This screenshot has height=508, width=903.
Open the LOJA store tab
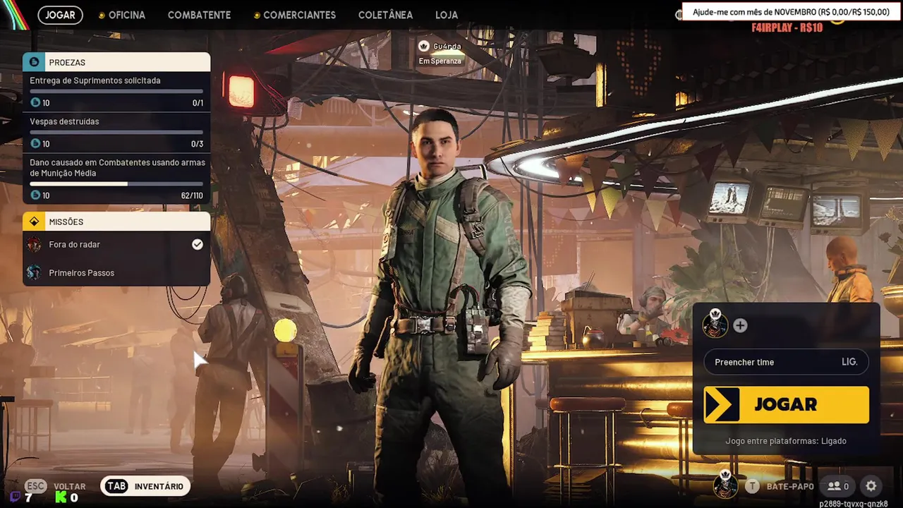(x=447, y=15)
